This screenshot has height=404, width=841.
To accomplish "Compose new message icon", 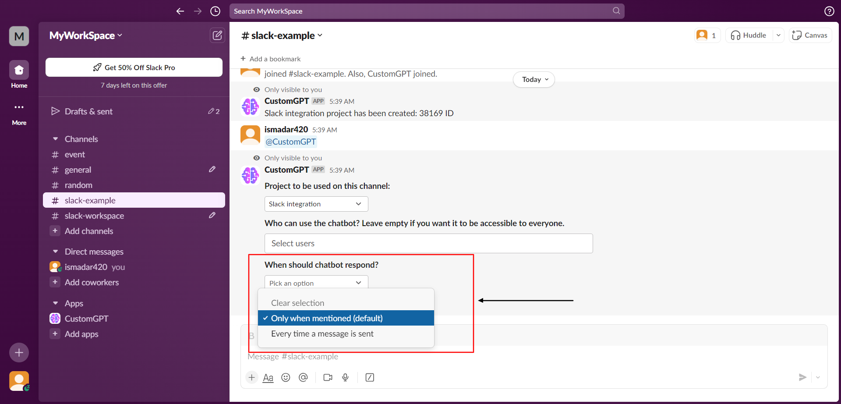I will pos(217,35).
